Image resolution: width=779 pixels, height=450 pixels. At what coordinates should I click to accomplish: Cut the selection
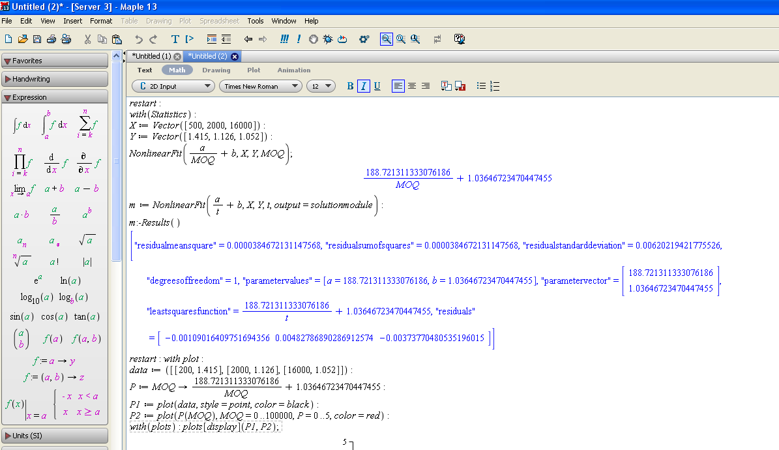click(87, 39)
